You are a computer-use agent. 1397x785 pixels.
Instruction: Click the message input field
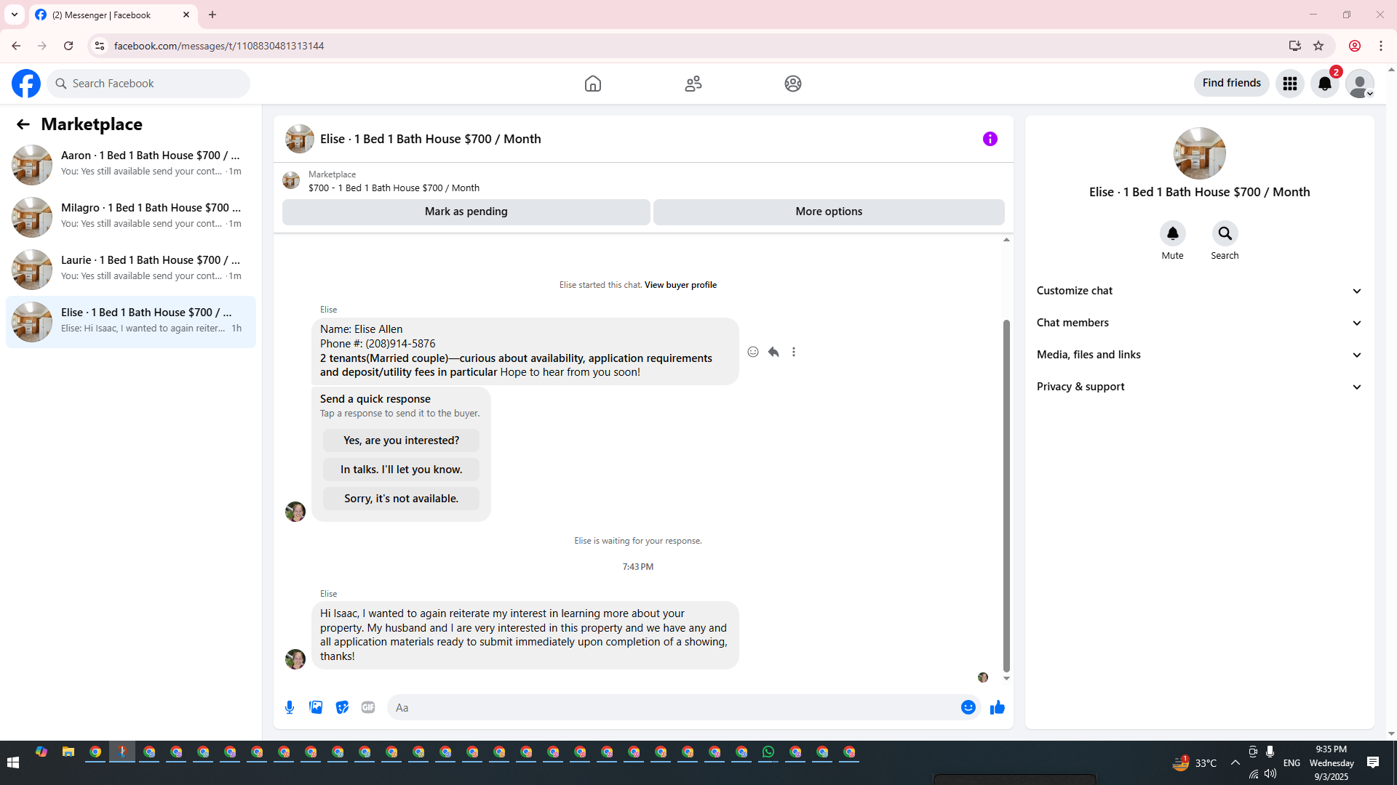click(674, 707)
